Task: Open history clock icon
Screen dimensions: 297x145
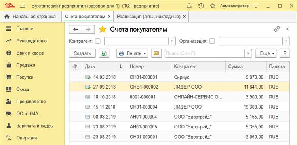Action: (x=201, y=6)
